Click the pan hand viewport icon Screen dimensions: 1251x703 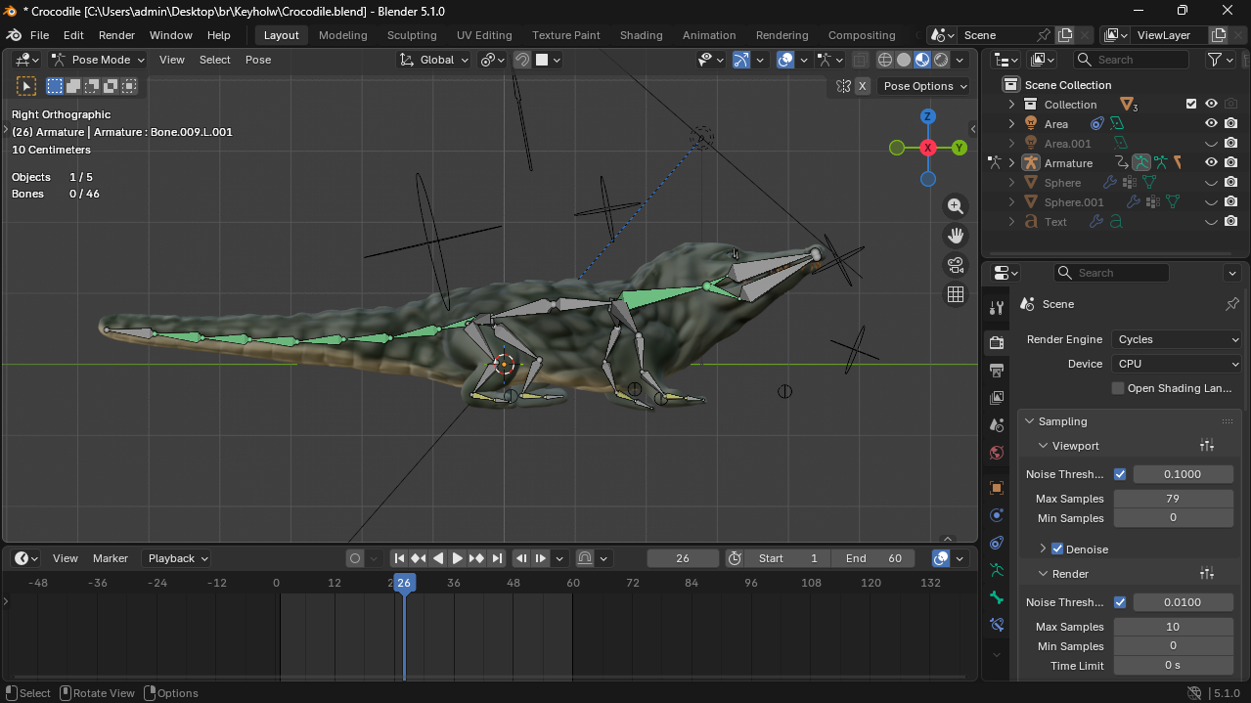(956, 236)
